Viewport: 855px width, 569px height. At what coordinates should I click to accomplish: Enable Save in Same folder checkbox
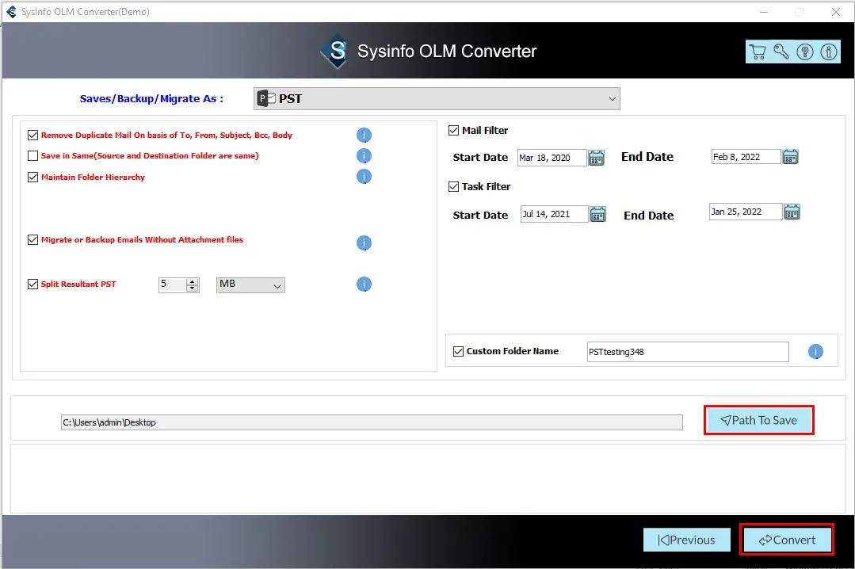32,155
